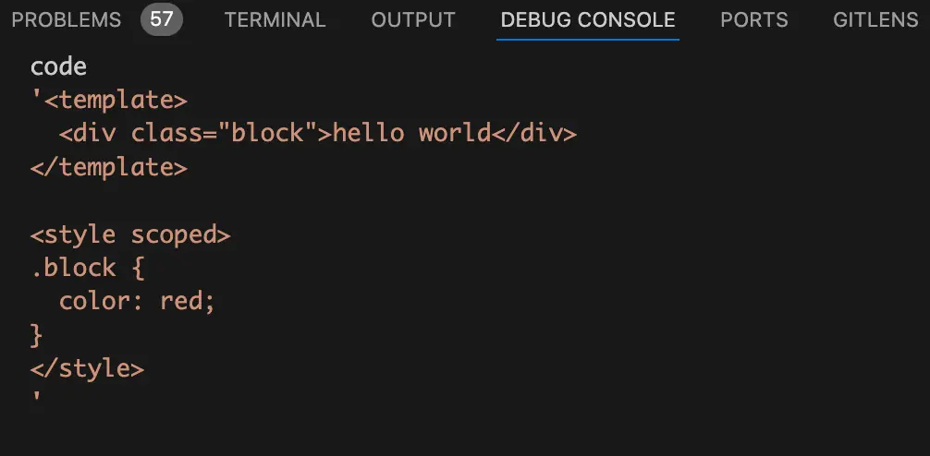Click the '.block {' selector line
This screenshot has height=456, width=930.
[88, 268]
